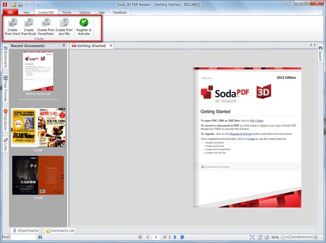Image resolution: width=326 pixels, height=243 pixels.
Task: Close the Getting Started document tab
Action: 110,46
